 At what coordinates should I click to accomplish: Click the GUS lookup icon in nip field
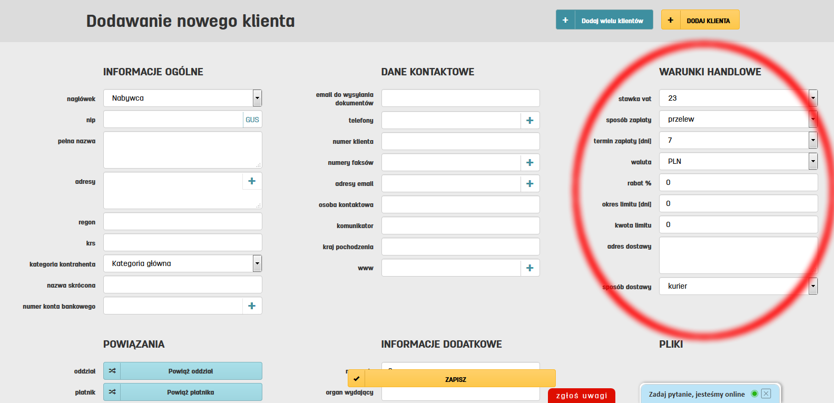(252, 120)
